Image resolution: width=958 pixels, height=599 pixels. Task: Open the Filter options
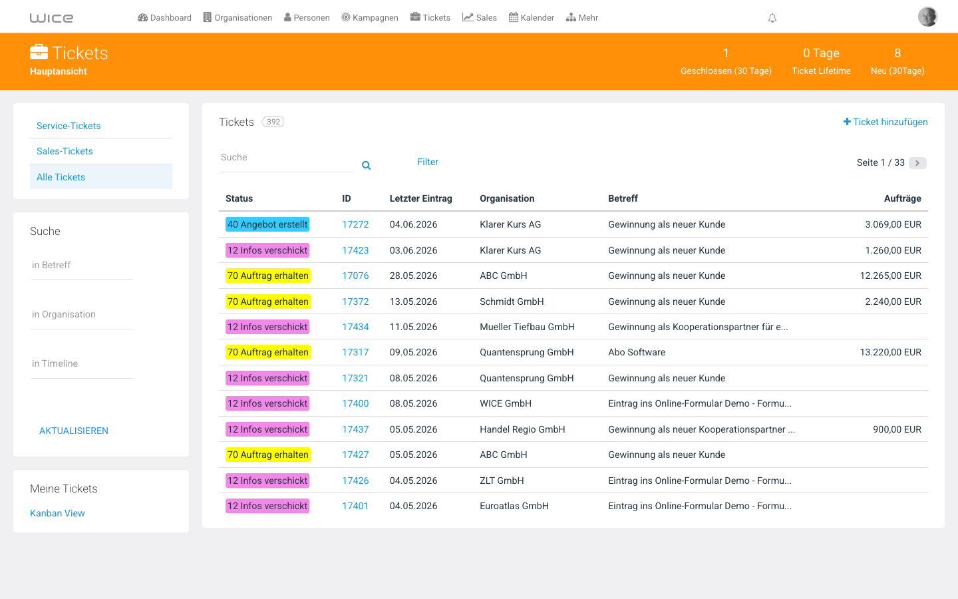[428, 162]
